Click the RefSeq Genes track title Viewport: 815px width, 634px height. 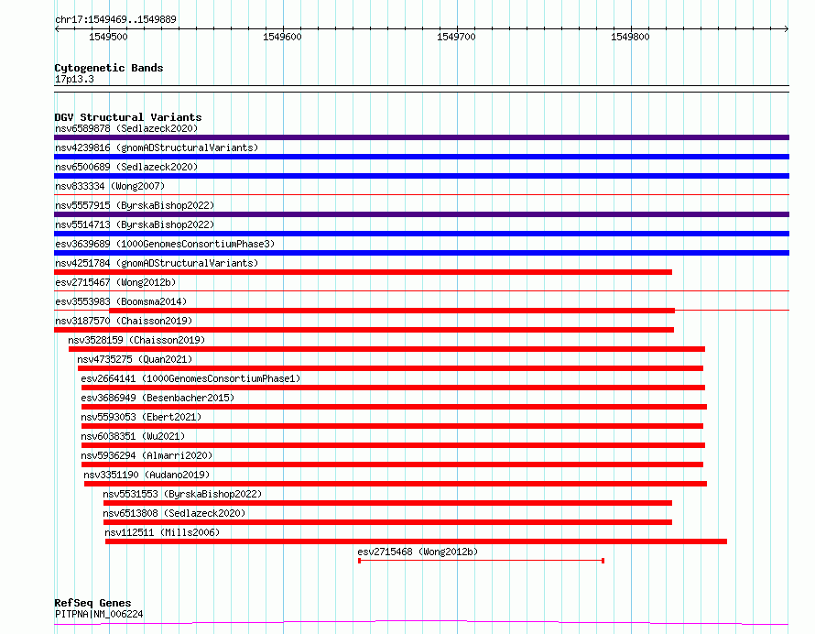click(92, 603)
